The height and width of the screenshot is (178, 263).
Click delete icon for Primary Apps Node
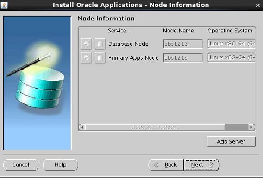100,58
